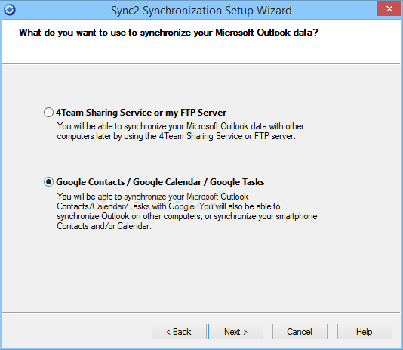This screenshot has height=350, width=403.
Task: Click the description about synchronizing smartphone Contacts
Action: click(187, 212)
